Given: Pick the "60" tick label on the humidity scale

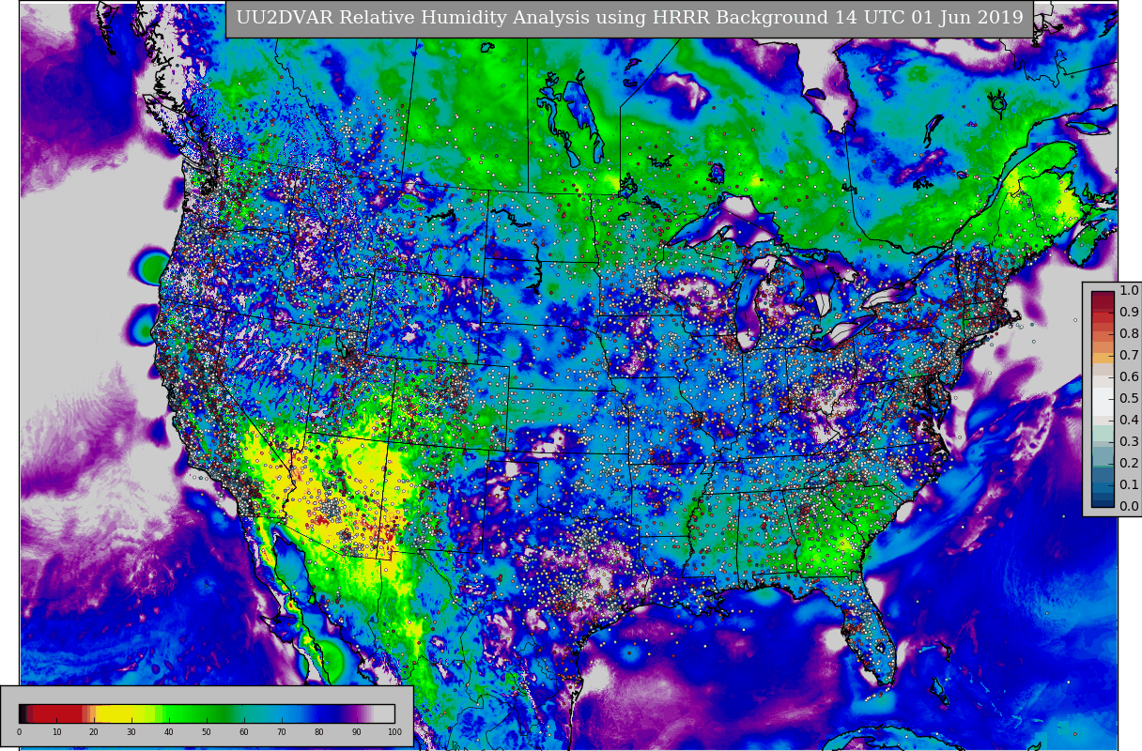Looking at the screenshot, I should (x=244, y=732).
